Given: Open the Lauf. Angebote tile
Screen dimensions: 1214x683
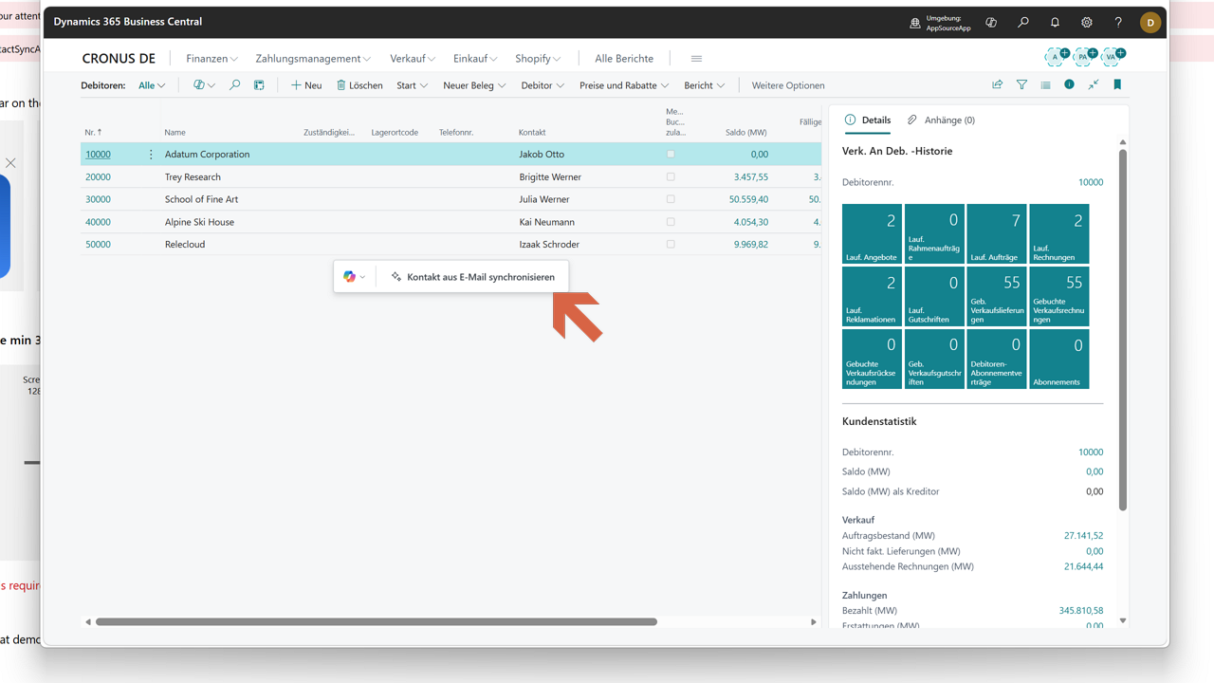Looking at the screenshot, I should [872, 233].
